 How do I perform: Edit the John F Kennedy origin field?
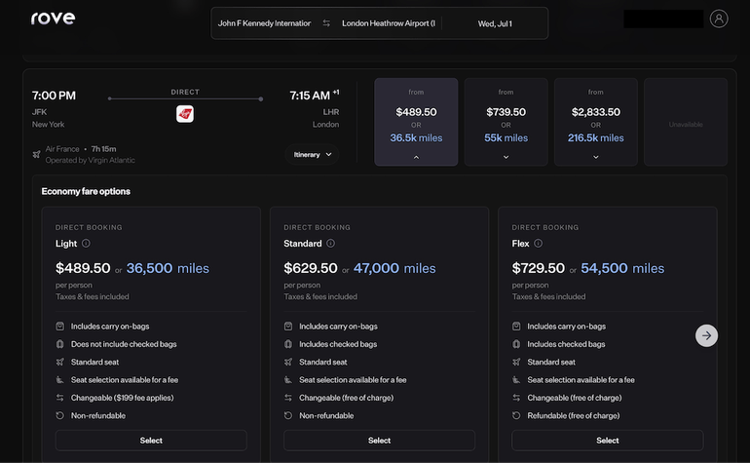pyautogui.click(x=264, y=23)
